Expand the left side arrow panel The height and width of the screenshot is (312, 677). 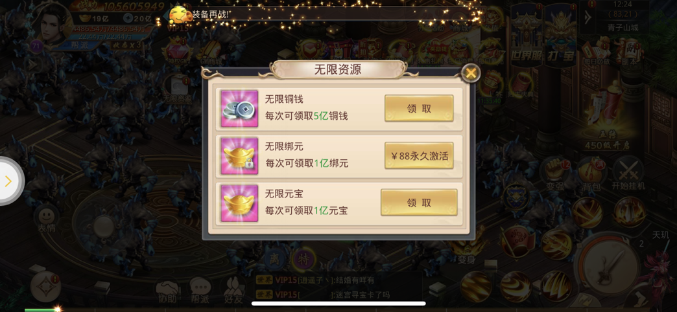pos(10,181)
